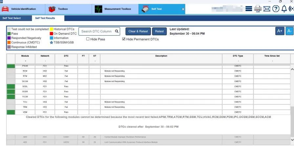Open the Time Since Set column filter arrow
This screenshot has height=147, width=294.
pos(272,61)
